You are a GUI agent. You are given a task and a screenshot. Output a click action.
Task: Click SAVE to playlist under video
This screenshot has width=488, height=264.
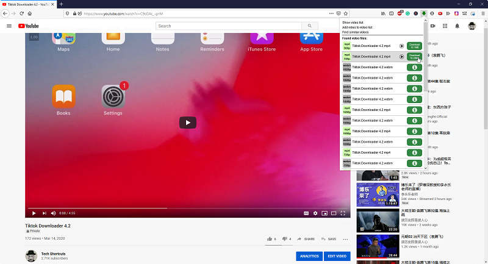tap(329, 239)
